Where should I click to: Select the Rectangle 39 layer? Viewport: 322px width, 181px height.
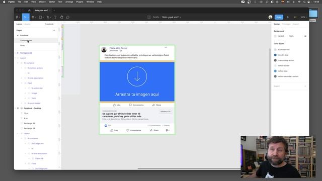29,123
